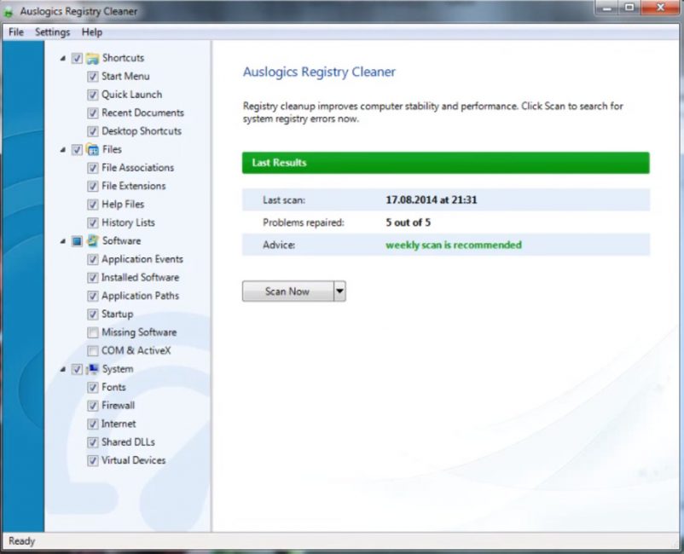Select the Start Menu label
Image resolution: width=684 pixels, height=554 pixels.
tap(125, 76)
